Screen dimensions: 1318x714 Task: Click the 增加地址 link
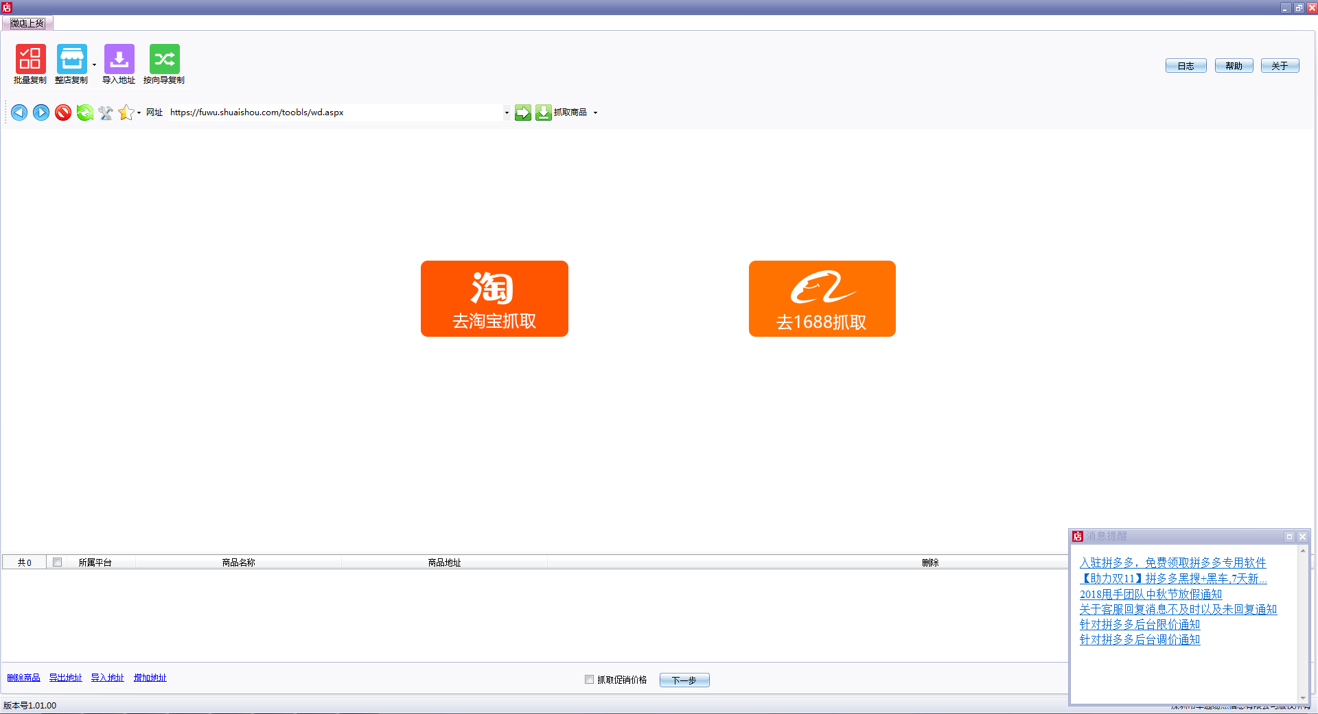click(150, 678)
